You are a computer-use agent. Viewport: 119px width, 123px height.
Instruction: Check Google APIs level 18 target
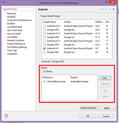click(x=44, y=52)
